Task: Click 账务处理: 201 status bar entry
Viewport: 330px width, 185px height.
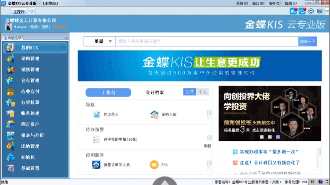Action: (x=296, y=182)
